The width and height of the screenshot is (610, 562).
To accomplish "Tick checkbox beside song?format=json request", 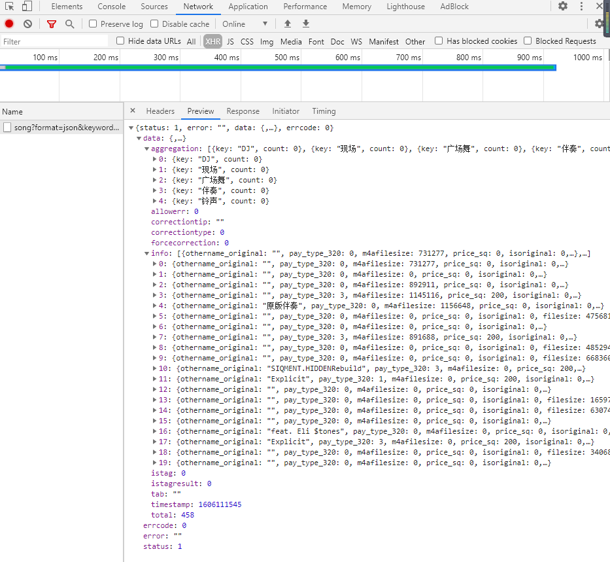I will tap(7, 128).
